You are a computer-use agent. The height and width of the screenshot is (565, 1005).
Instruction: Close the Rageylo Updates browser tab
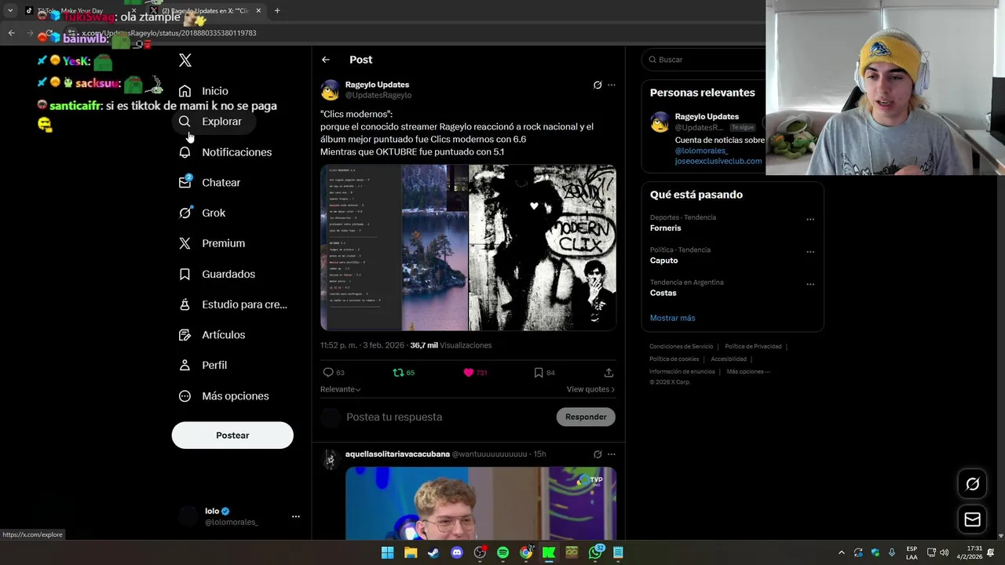click(x=258, y=11)
